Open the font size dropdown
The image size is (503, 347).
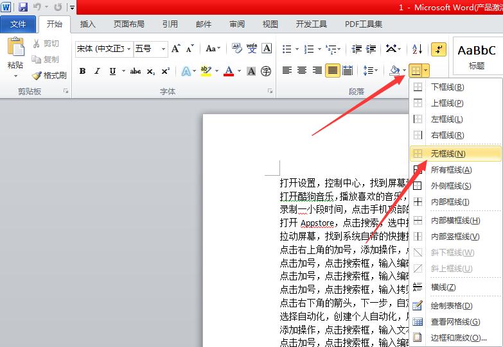click(163, 49)
